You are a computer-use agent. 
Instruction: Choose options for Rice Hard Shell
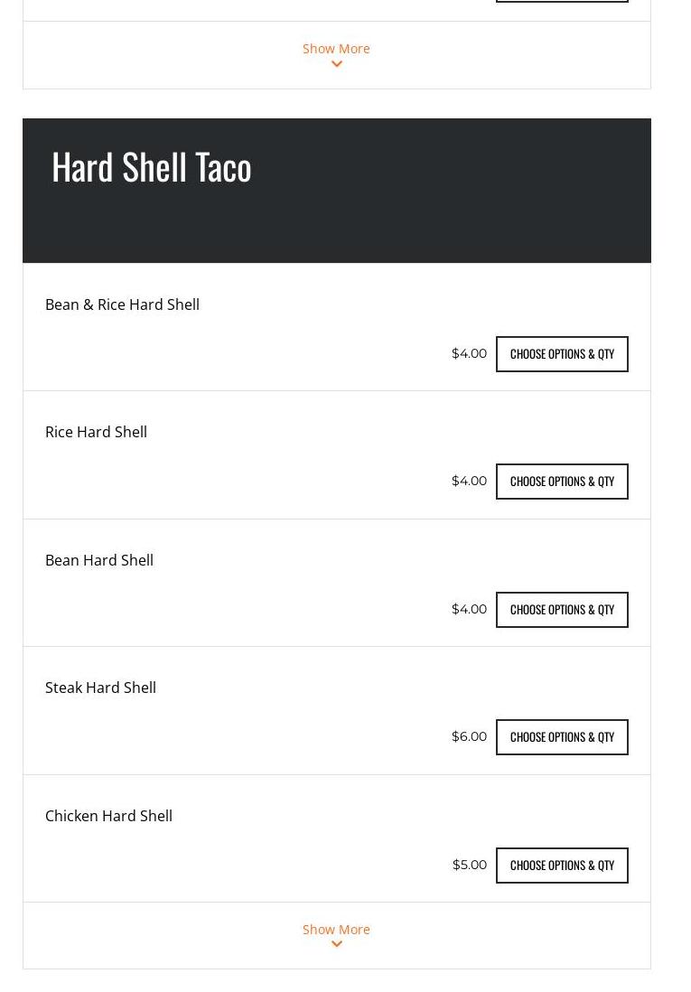tap(562, 482)
